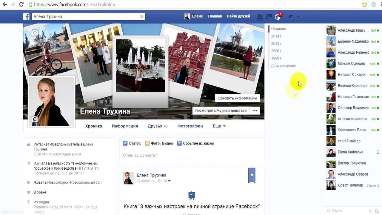Select the Статус composer option
382x215 pixels.
pos(132,143)
